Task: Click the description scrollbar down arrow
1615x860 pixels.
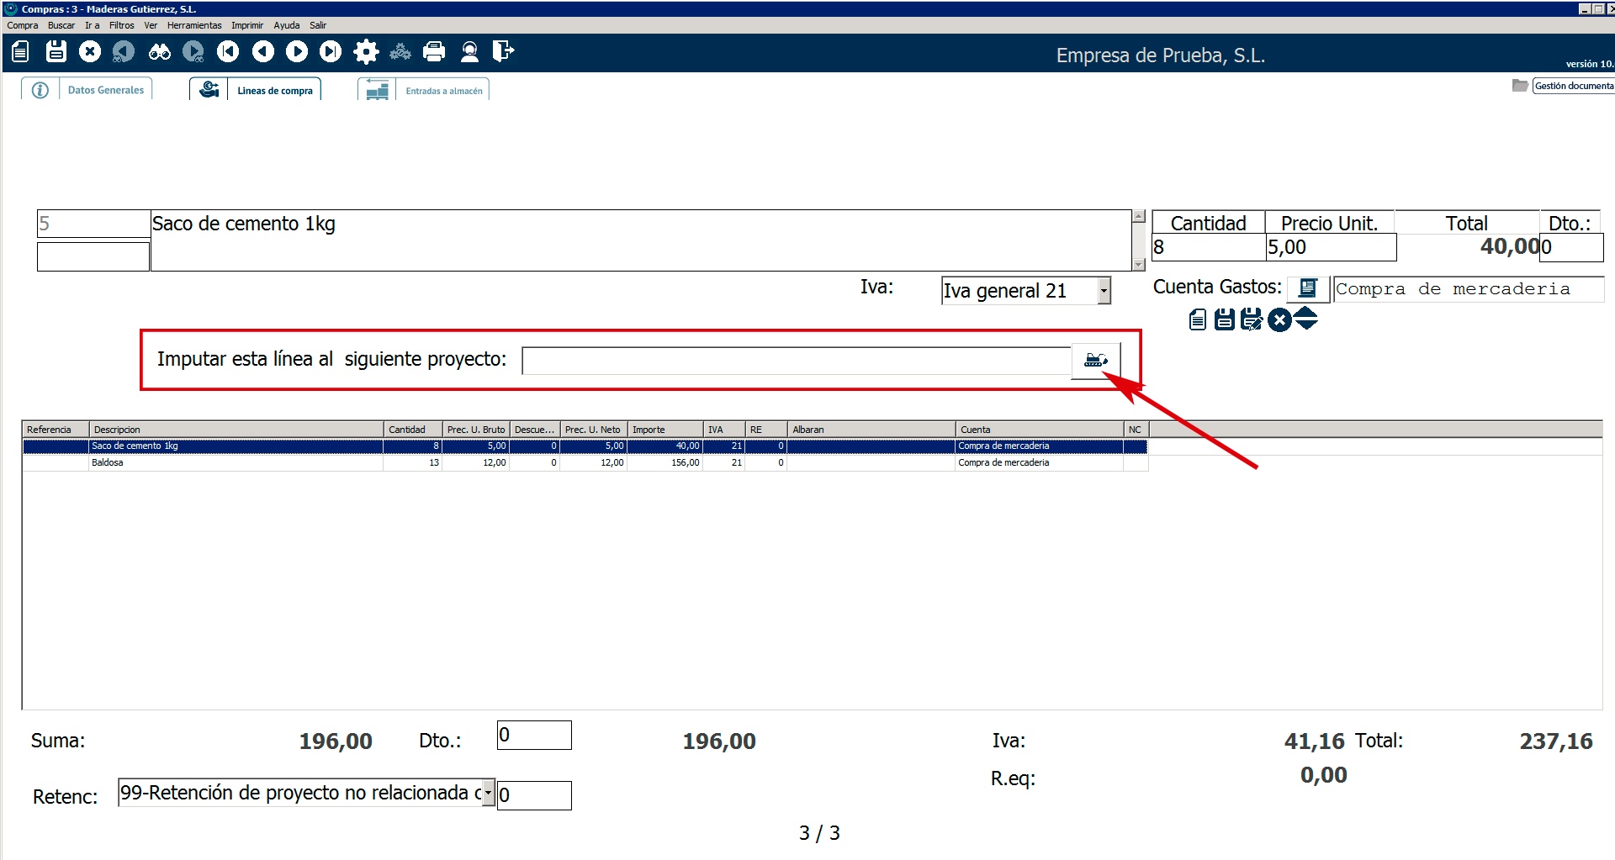Action: 1139,265
